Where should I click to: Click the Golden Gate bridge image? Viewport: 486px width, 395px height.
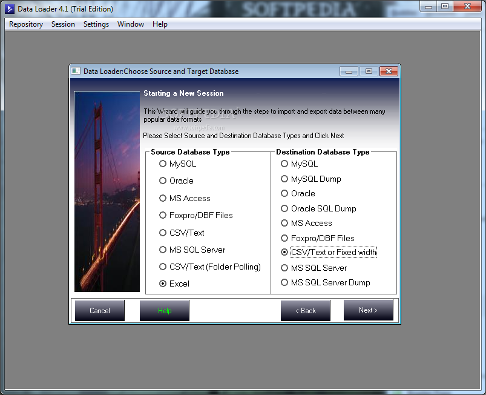click(x=107, y=191)
